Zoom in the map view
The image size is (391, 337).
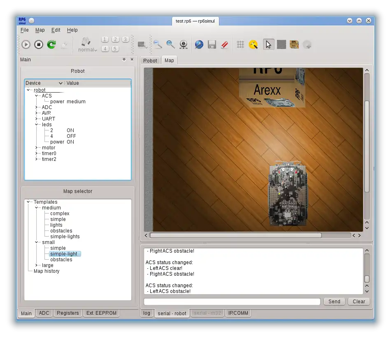pos(170,44)
